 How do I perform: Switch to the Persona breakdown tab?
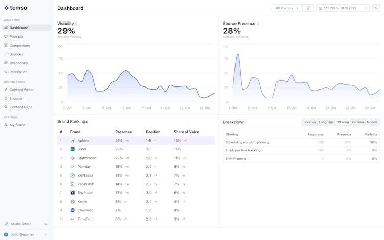pyautogui.click(x=357, y=122)
